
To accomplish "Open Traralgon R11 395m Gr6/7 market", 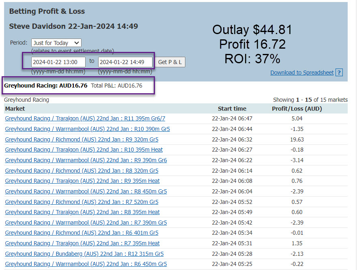I will point(85,119).
